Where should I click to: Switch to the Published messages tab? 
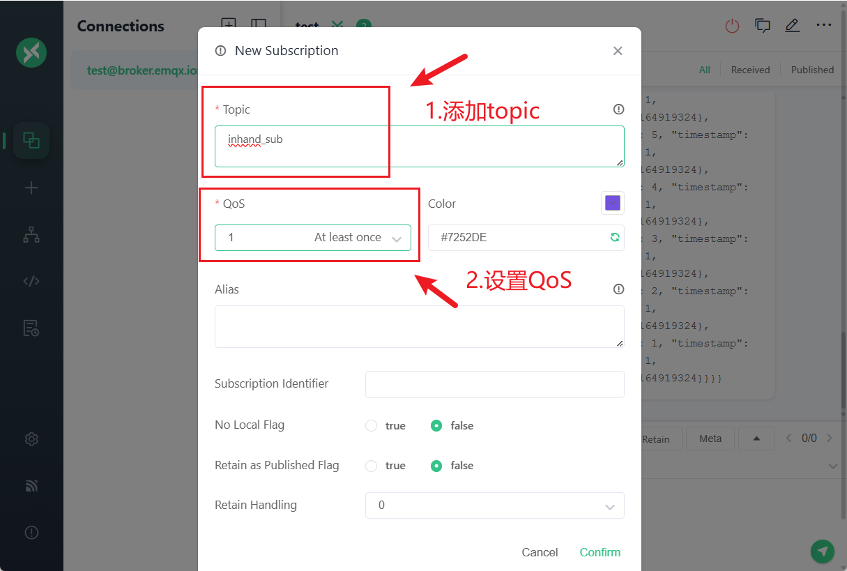click(x=812, y=70)
